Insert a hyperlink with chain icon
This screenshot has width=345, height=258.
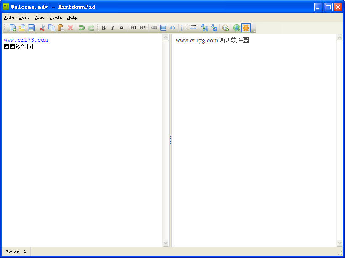click(154, 28)
